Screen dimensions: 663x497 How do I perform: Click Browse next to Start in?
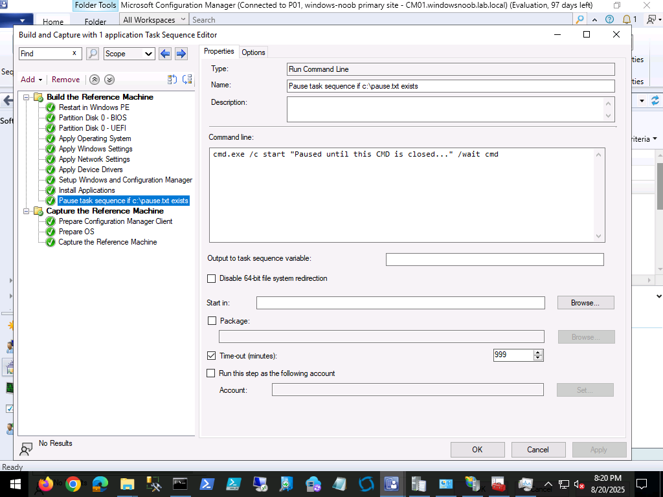click(585, 303)
